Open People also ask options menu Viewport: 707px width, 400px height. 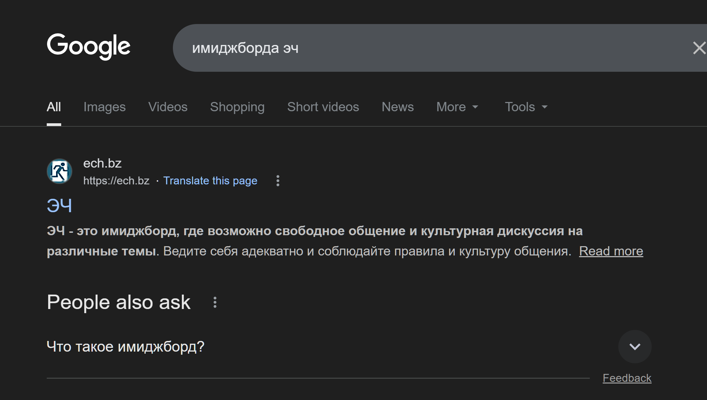pos(215,302)
